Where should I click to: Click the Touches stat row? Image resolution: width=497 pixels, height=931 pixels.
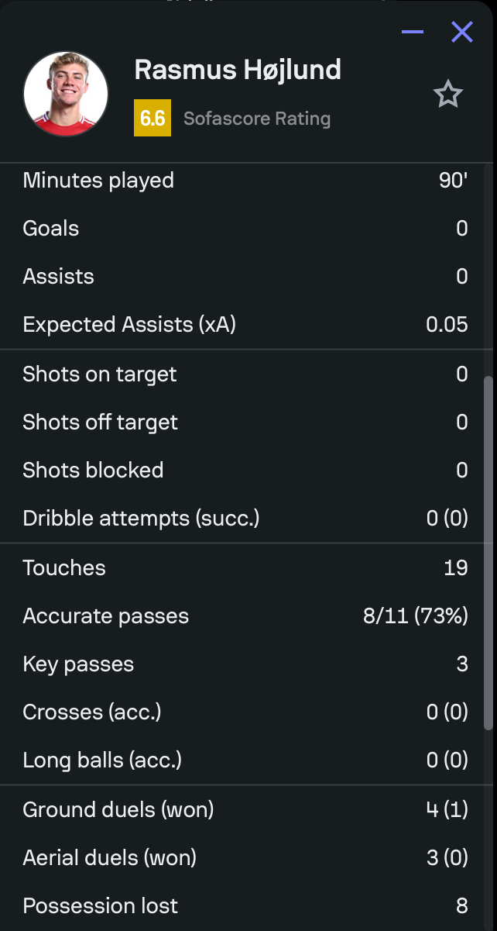(245, 568)
